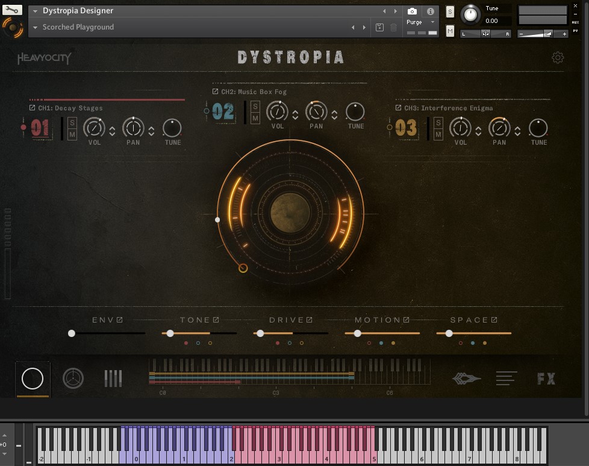589x466 pixels.
Task: Select the main circle view tab
Action: point(33,379)
